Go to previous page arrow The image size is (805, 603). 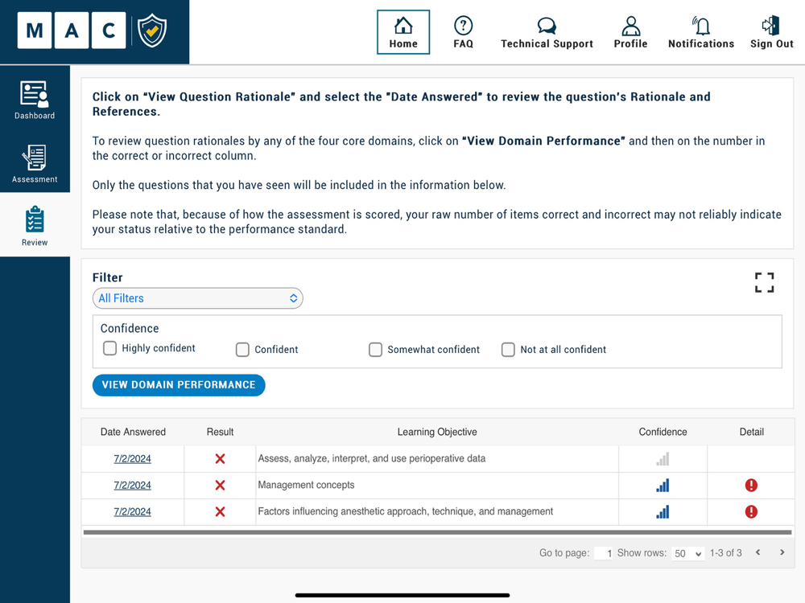758,552
